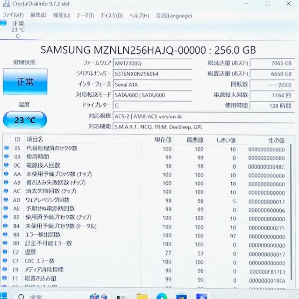Viewport: 299px width, 299px height.
Task: Click total host writes 6650 GB
Action: [272, 74]
